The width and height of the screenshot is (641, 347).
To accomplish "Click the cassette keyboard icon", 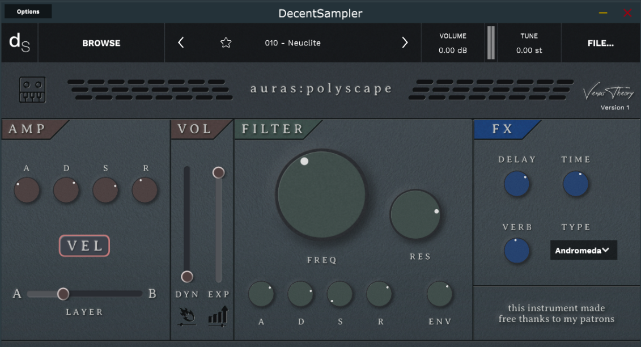I will (33, 90).
